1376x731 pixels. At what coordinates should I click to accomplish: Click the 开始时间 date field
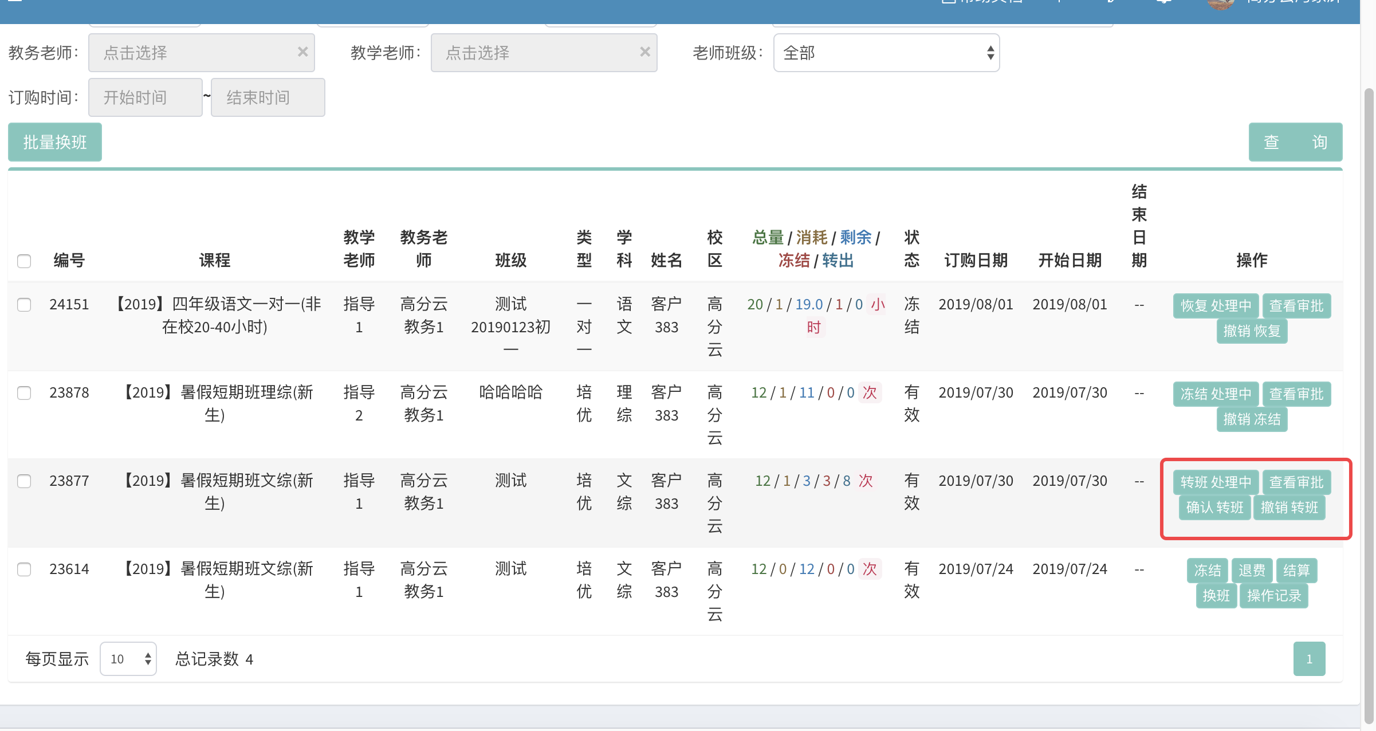click(x=145, y=97)
